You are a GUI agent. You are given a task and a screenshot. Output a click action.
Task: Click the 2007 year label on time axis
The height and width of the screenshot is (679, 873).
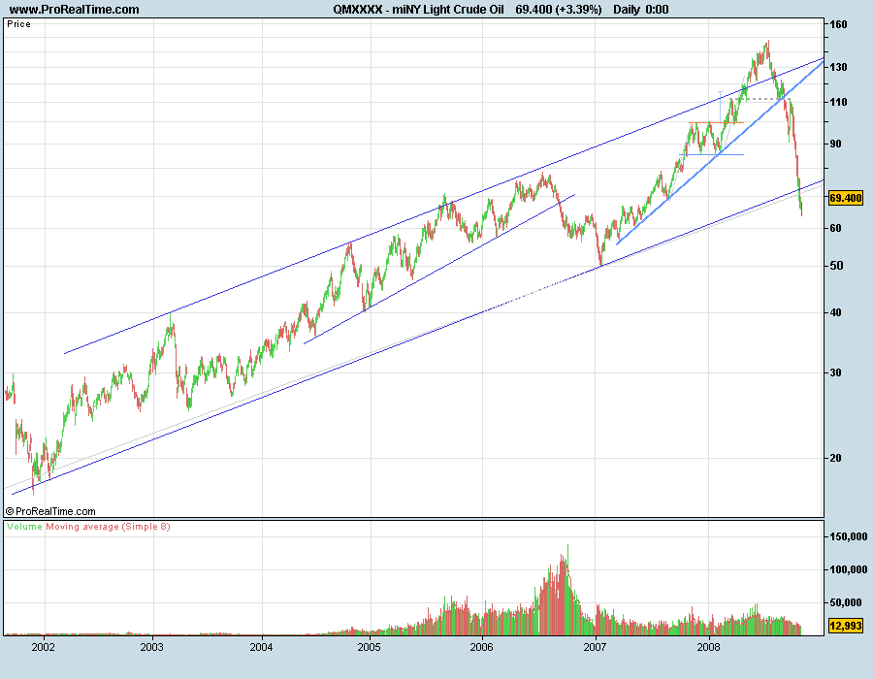point(595,647)
